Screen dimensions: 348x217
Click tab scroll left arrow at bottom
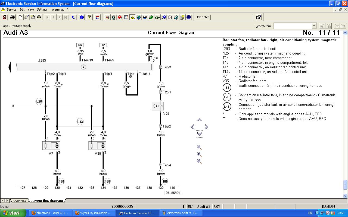point(3,201)
